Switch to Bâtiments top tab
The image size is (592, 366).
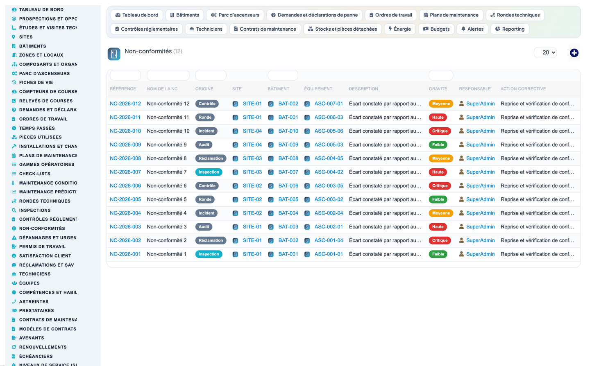point(184,15)
